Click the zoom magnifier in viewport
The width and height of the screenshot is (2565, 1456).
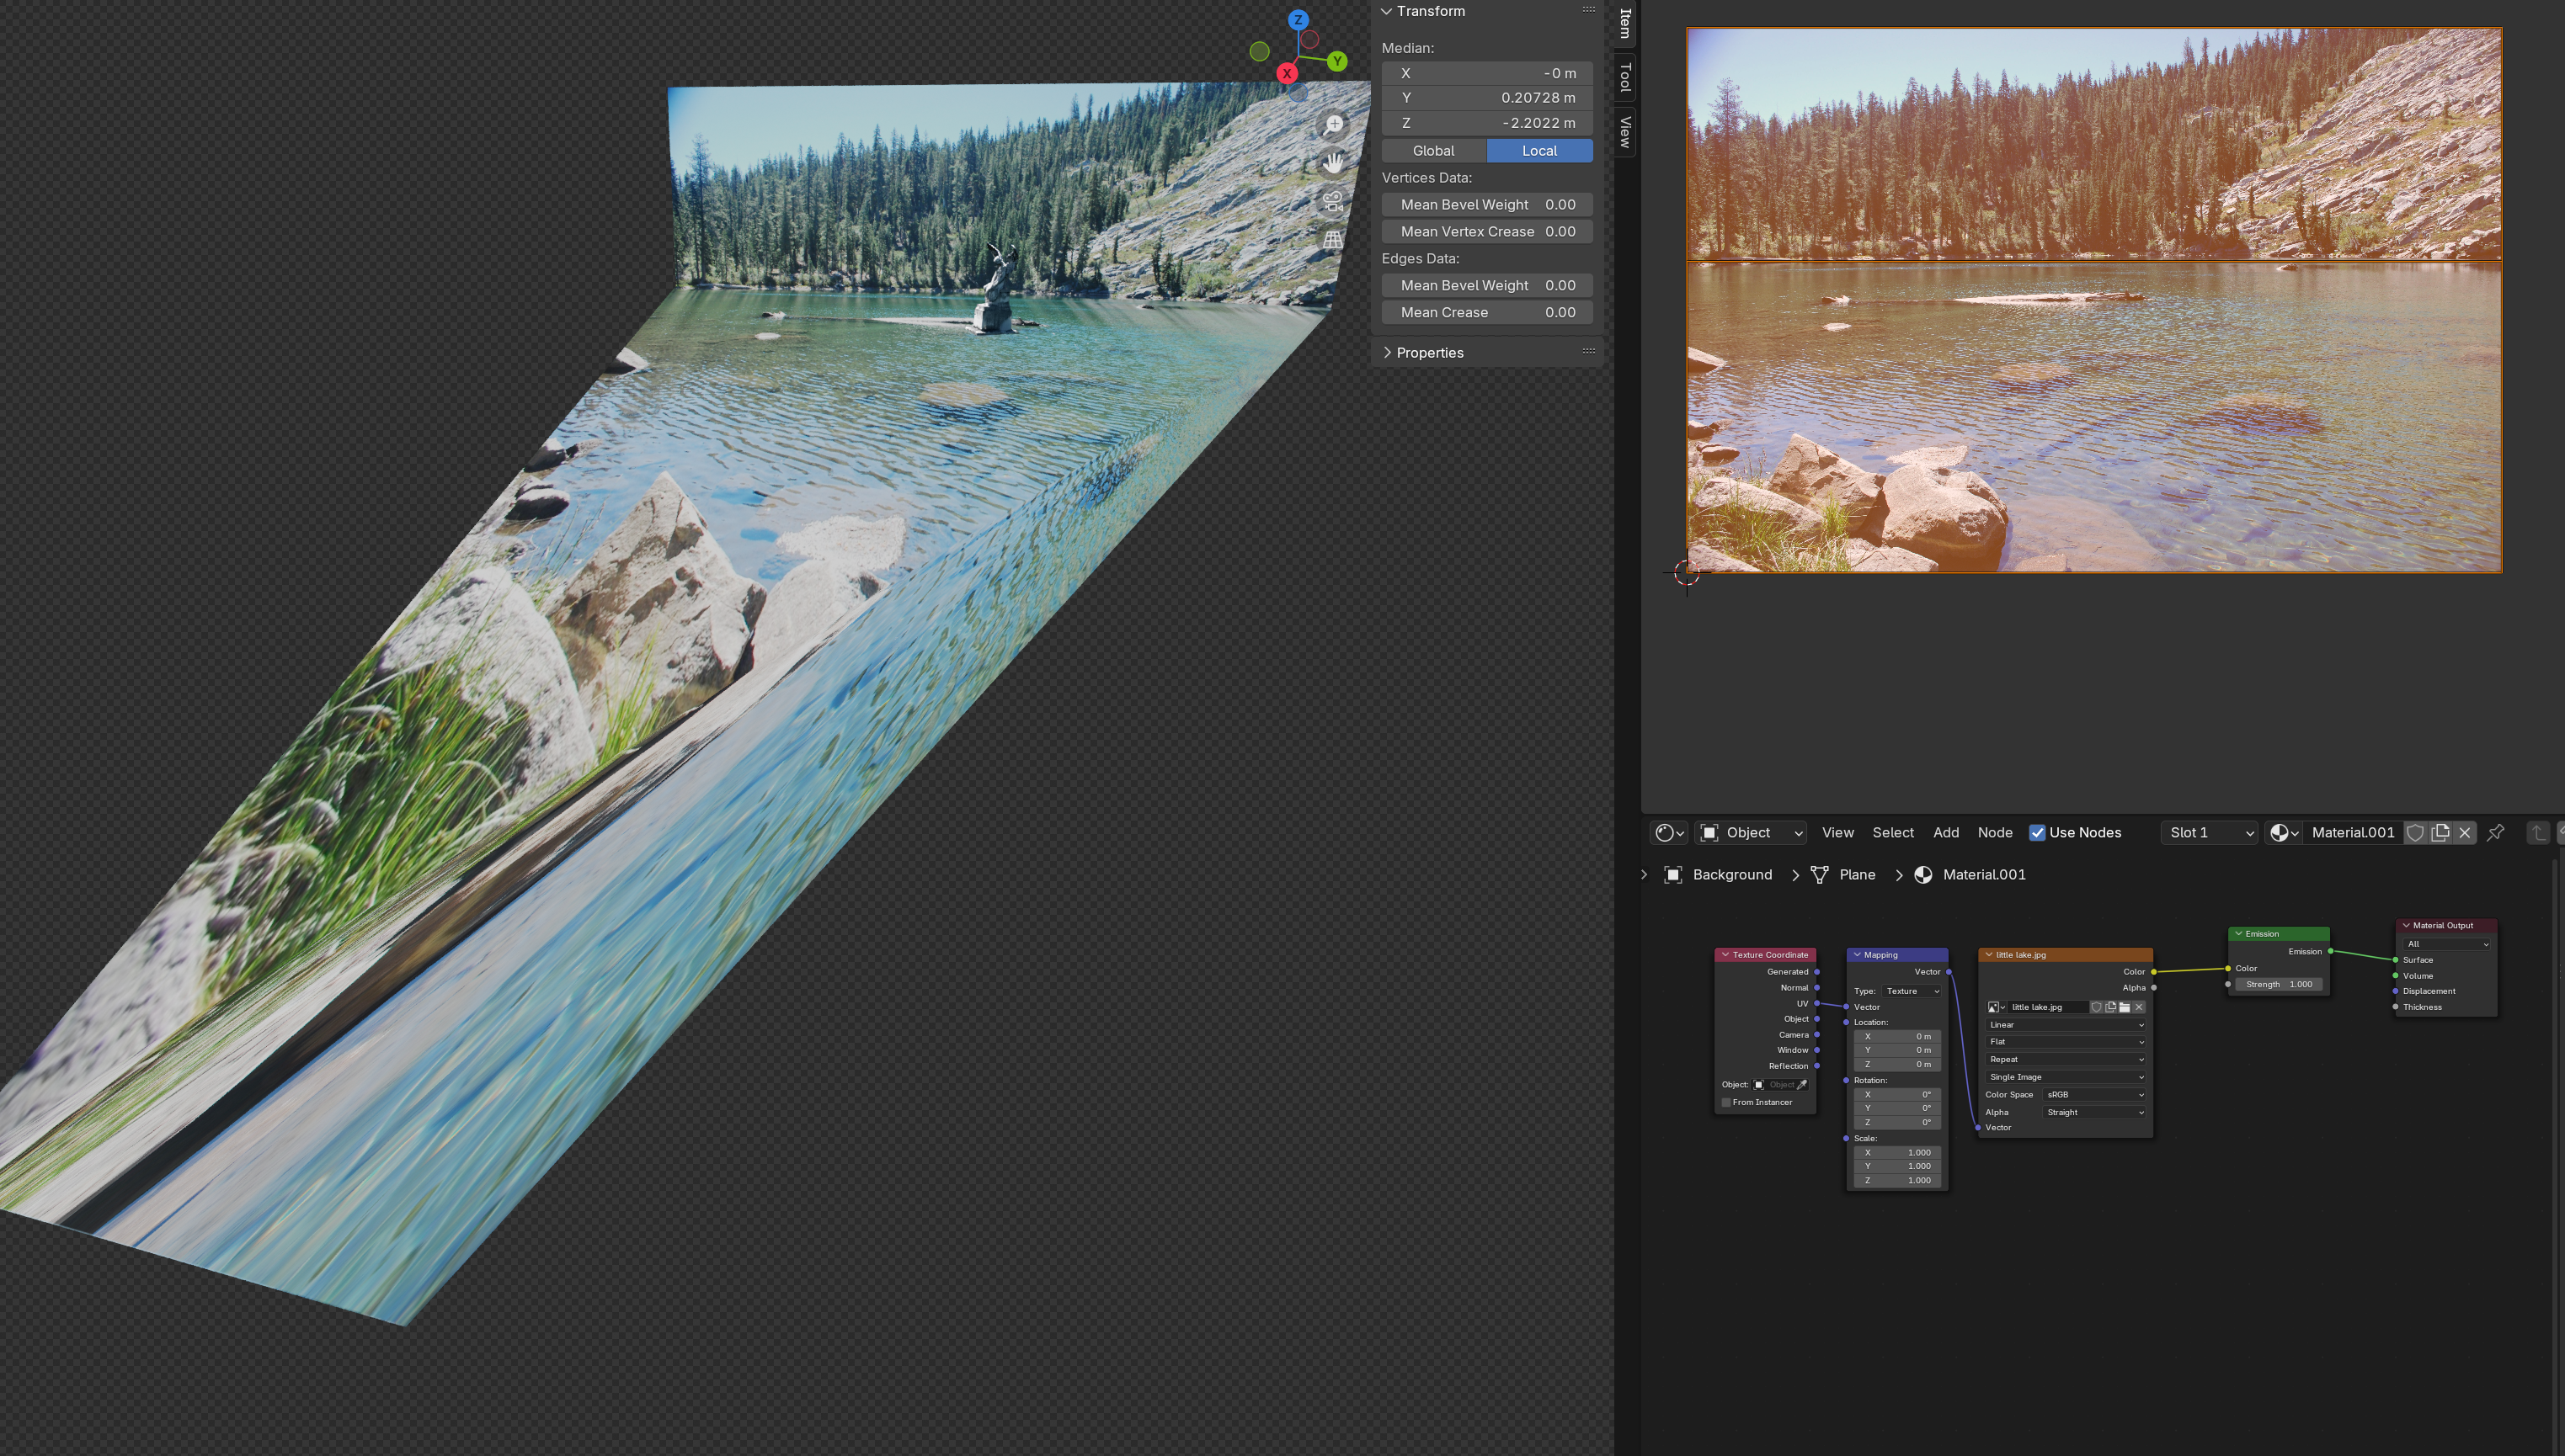[1334, 125]
